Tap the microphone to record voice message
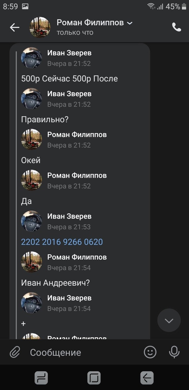Image resolution: width=189 pixels, height=390 pixels. 174,352
